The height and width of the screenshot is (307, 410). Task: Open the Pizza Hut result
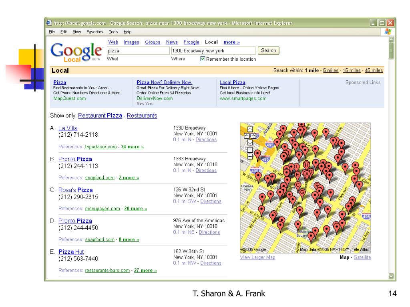pos(71,252)
